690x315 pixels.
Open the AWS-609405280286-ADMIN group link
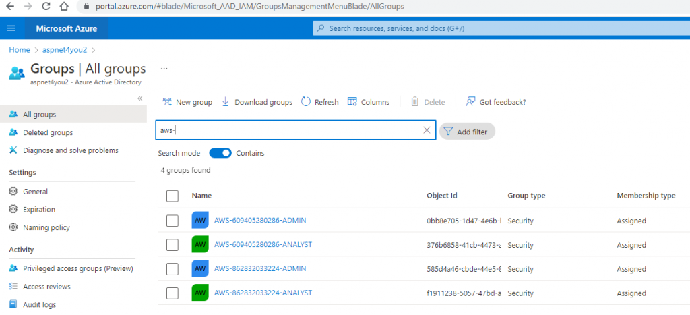click(260, 220)
